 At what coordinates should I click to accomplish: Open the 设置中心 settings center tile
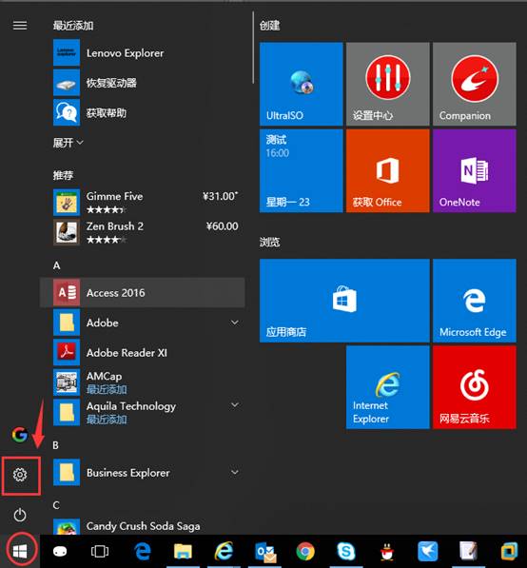point(387,84)
